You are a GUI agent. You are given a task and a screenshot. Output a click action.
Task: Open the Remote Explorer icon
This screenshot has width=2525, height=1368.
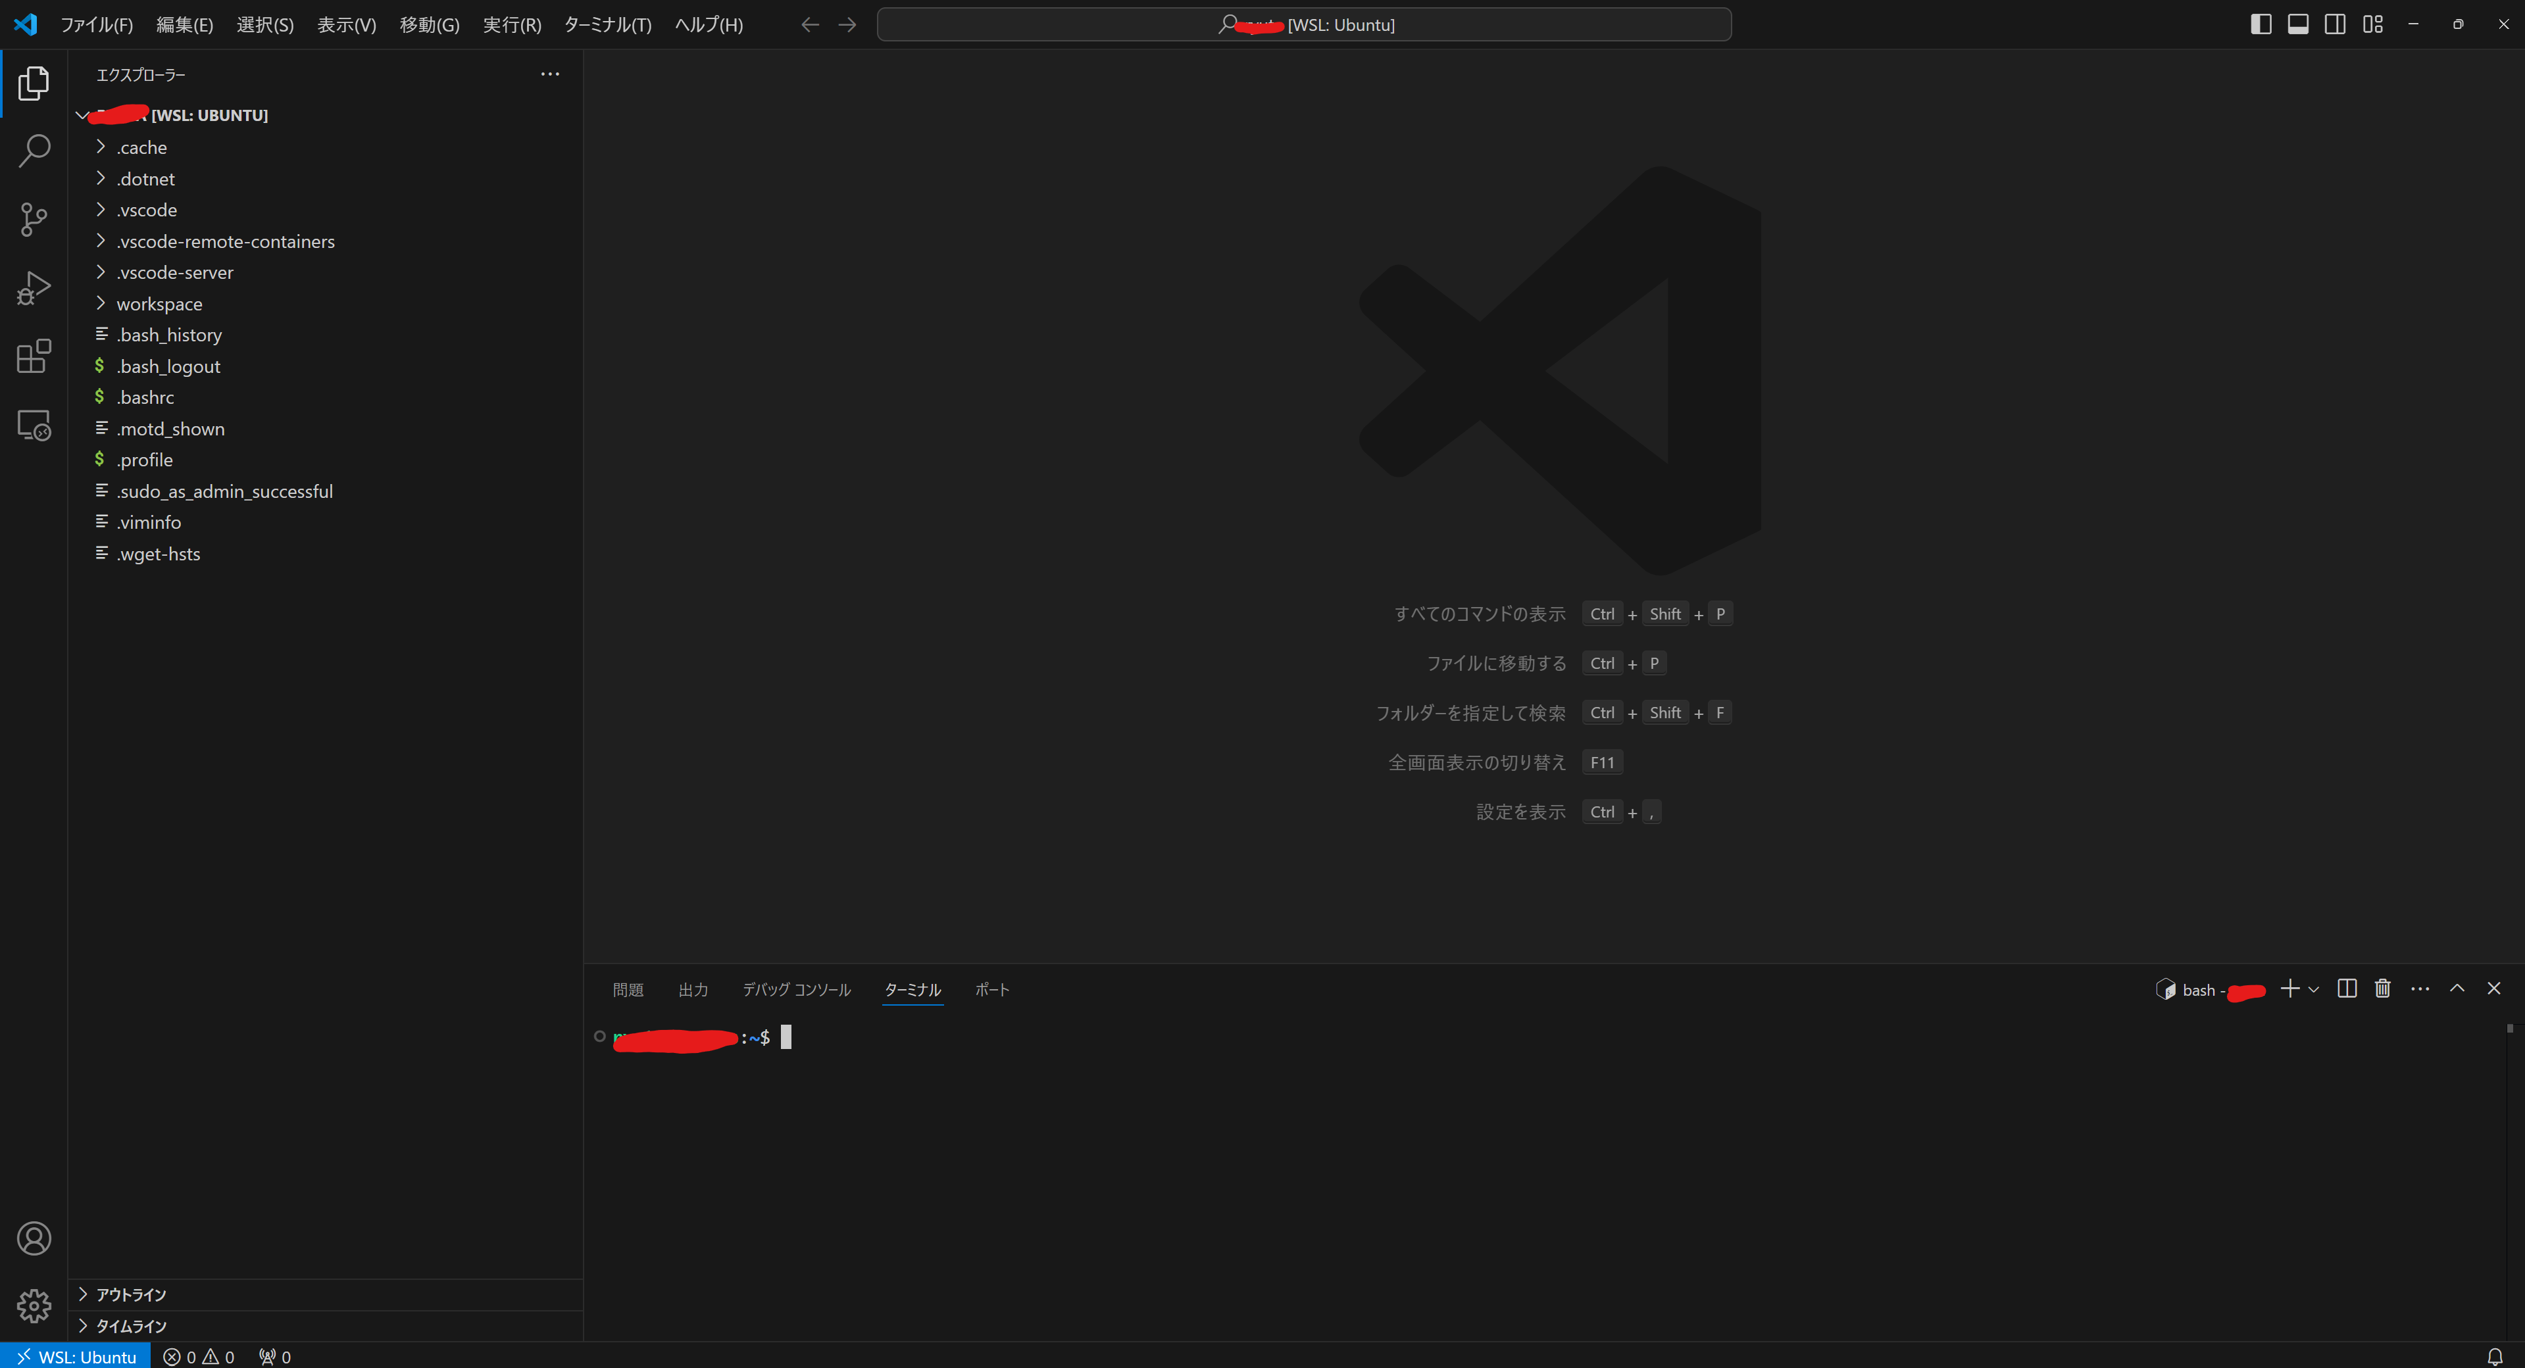pos(34,424)
